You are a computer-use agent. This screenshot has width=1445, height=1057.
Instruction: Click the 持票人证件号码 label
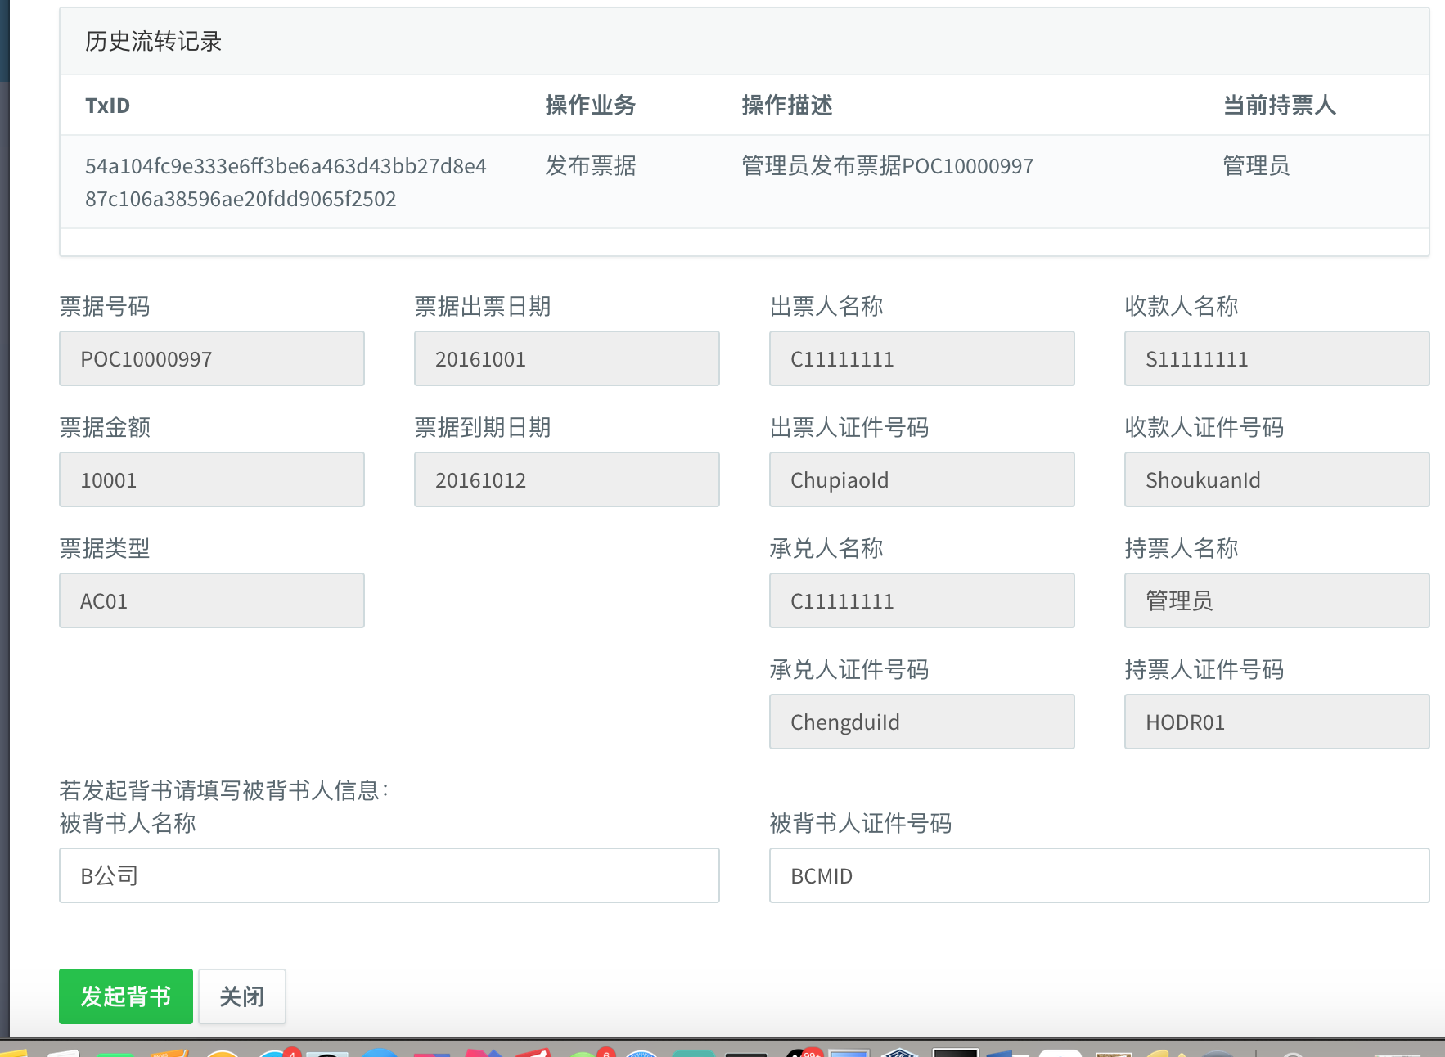pyautogui.click(x=1204, y=669)
